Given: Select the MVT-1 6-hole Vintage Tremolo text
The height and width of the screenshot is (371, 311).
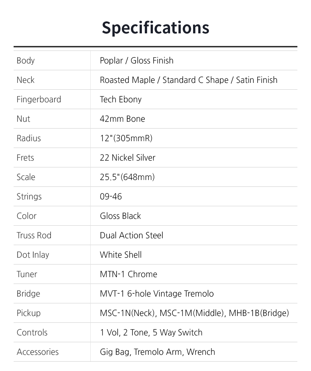Looking at the screenshot, I should click(157, 294).
